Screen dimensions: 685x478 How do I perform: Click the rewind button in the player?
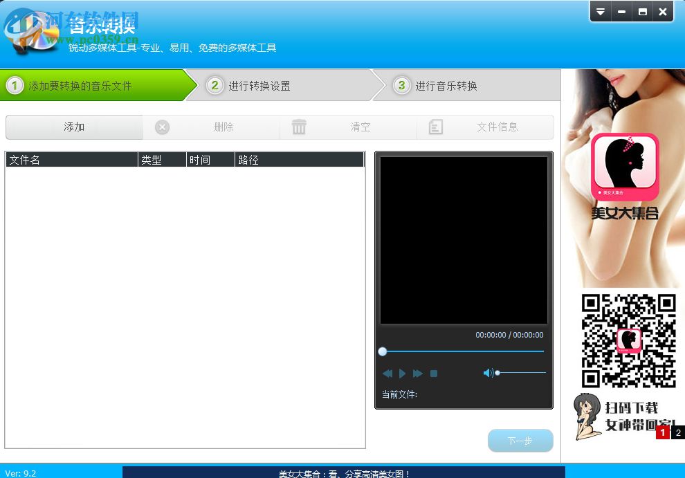388,373
